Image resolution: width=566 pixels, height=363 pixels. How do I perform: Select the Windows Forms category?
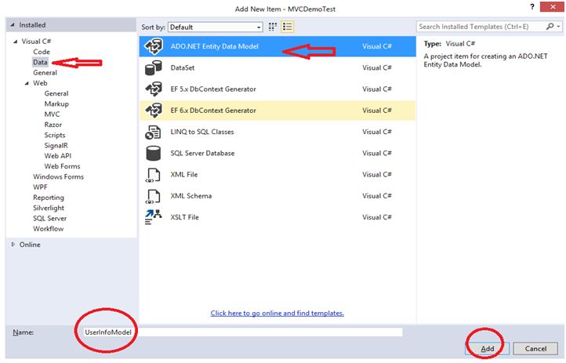point(59,177)
